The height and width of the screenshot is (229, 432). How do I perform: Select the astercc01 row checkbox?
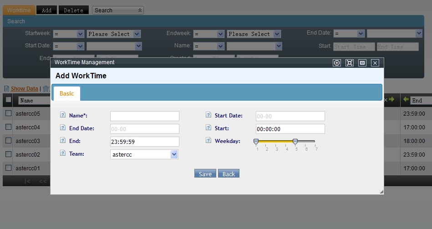(x=8, y=168)
